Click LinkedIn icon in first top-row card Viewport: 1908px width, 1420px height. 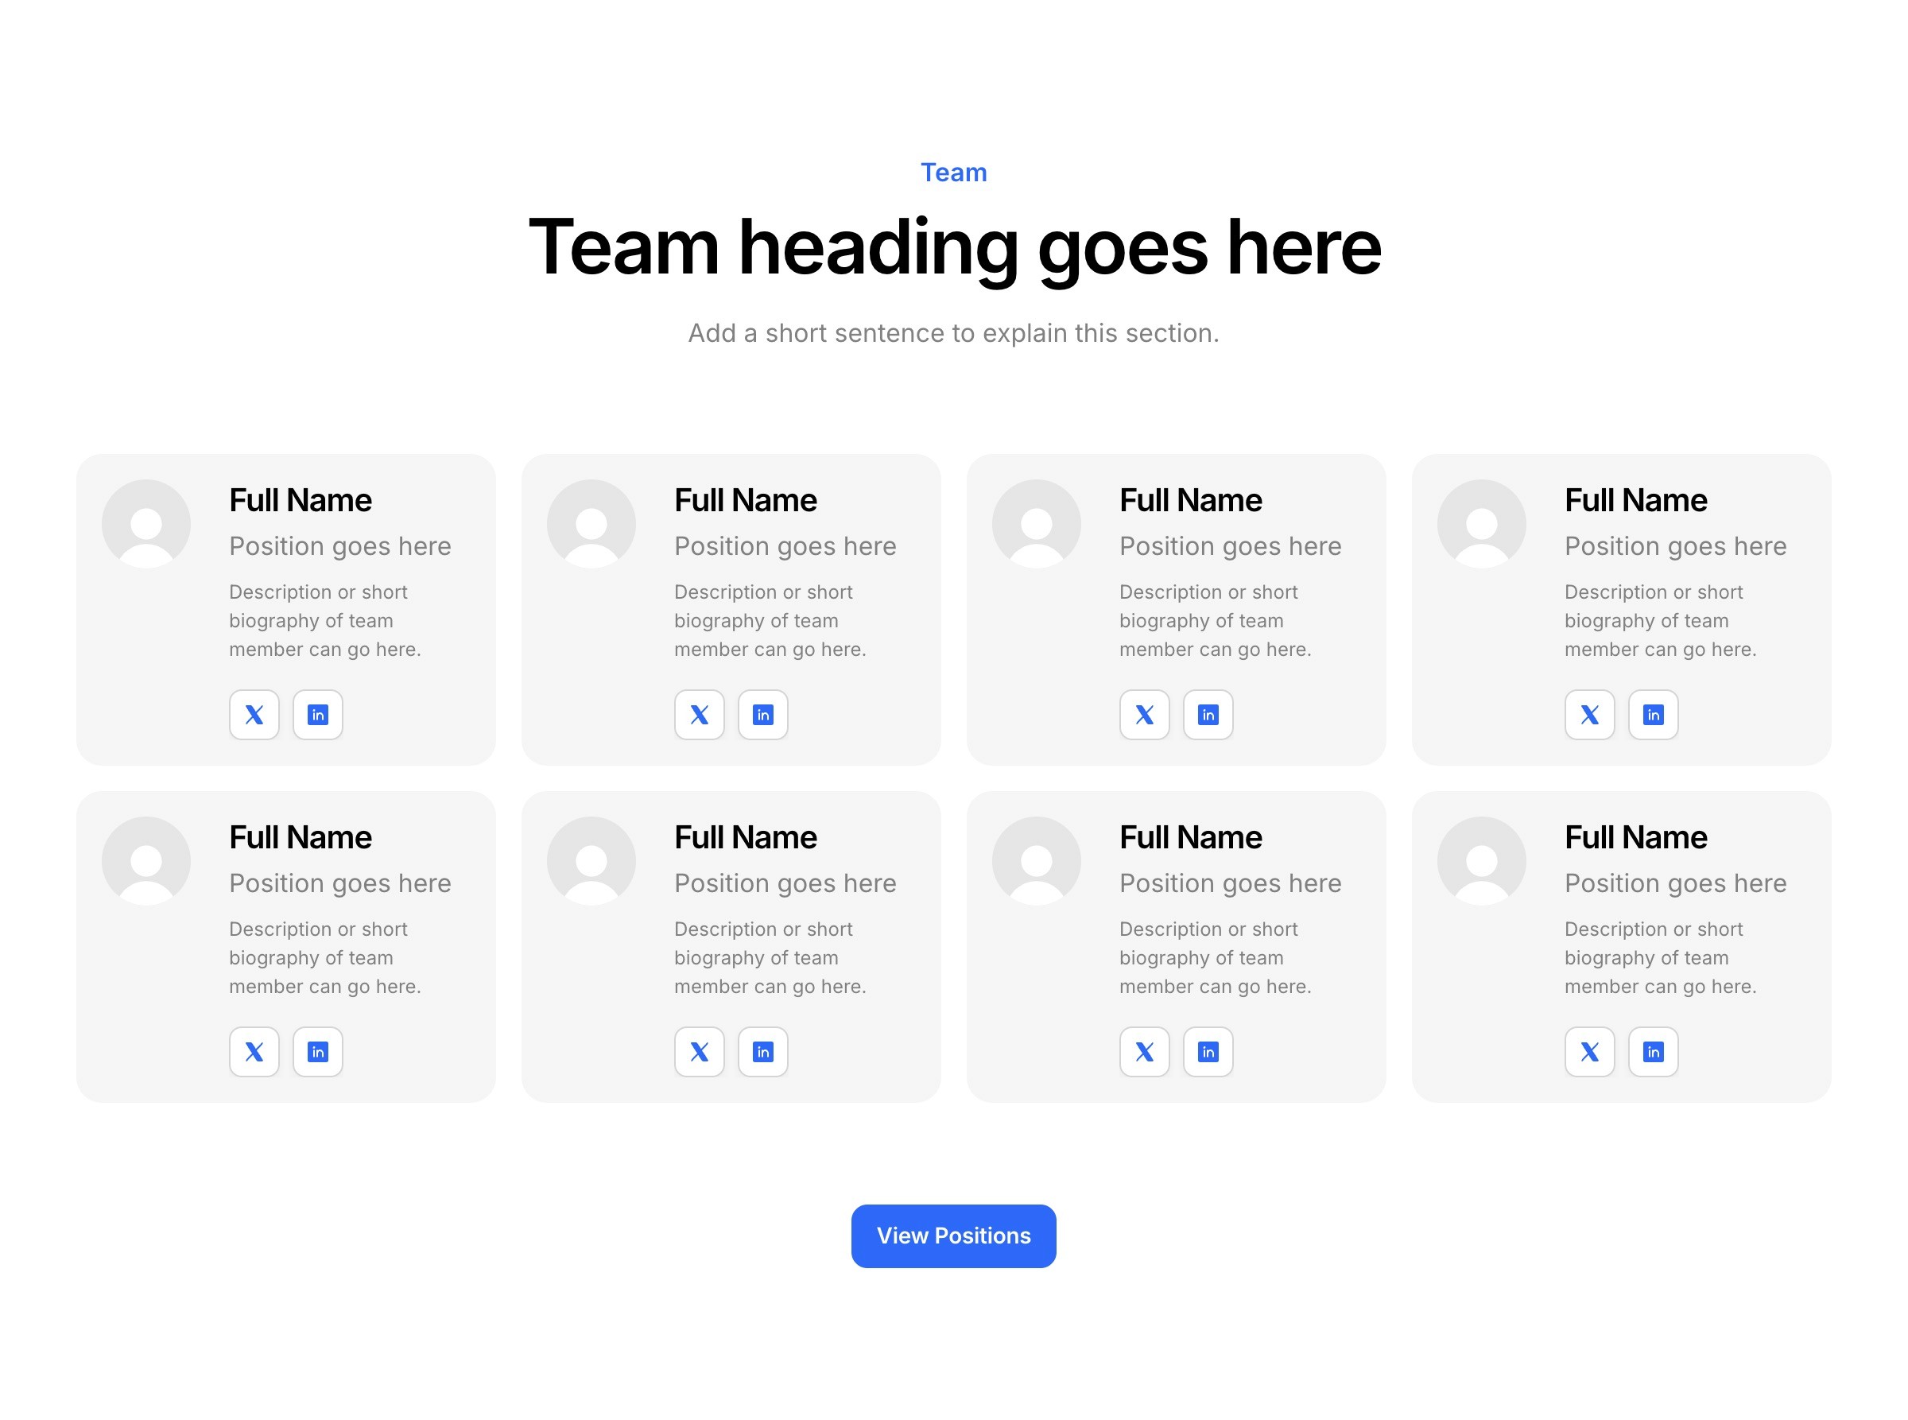pos(318,714)
